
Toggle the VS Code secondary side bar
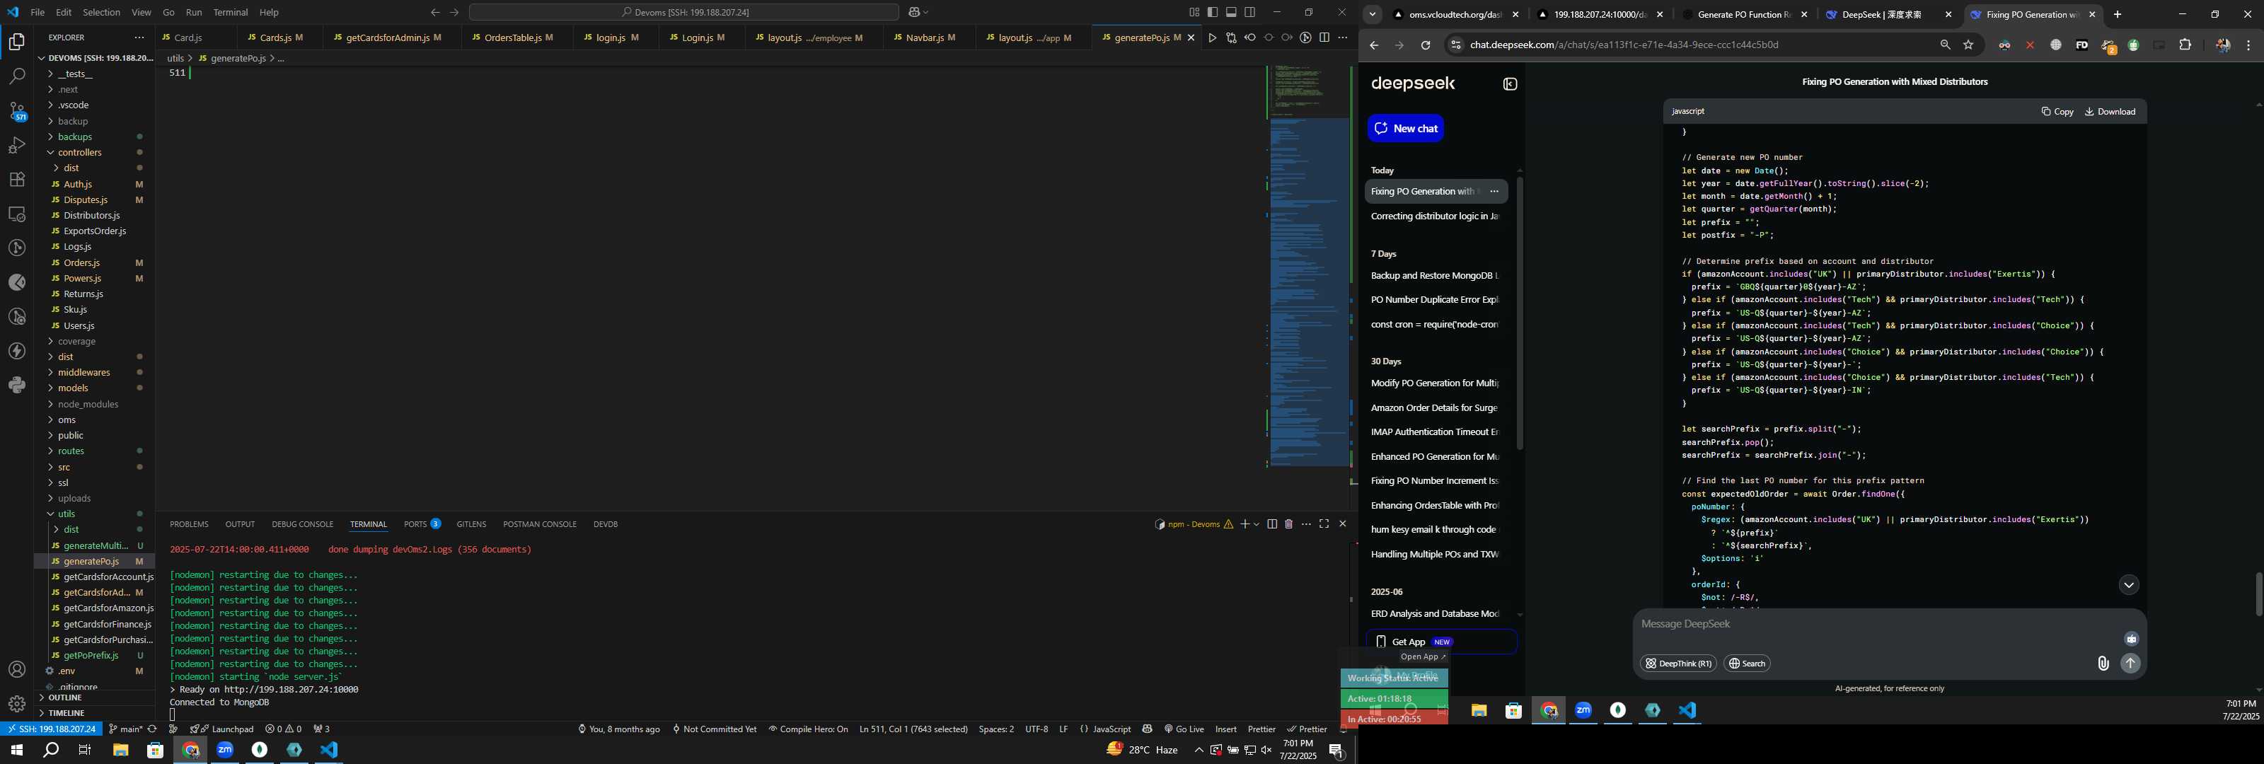coord(1249,12)
